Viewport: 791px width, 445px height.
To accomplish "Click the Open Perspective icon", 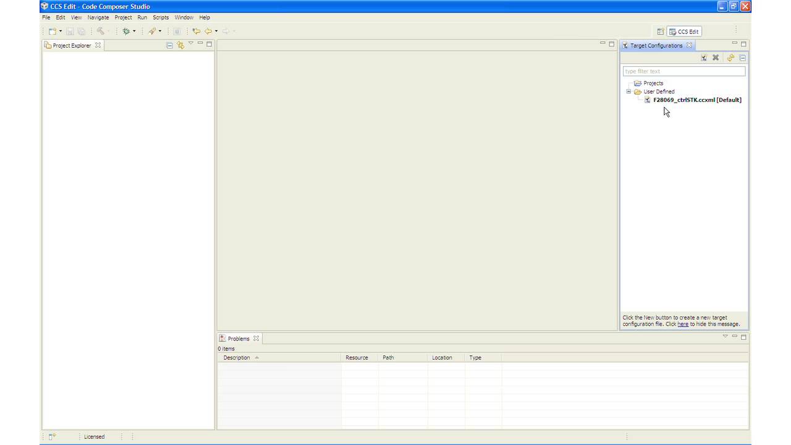I will click(661, 32).
